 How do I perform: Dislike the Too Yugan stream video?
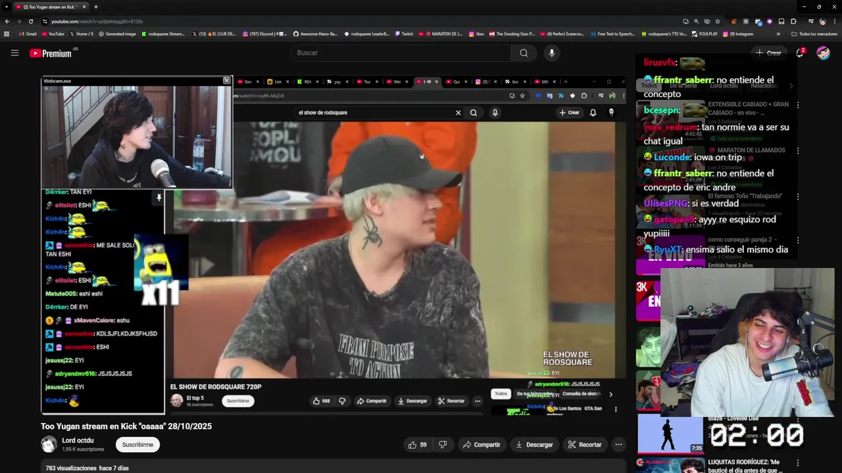[443, 445]
